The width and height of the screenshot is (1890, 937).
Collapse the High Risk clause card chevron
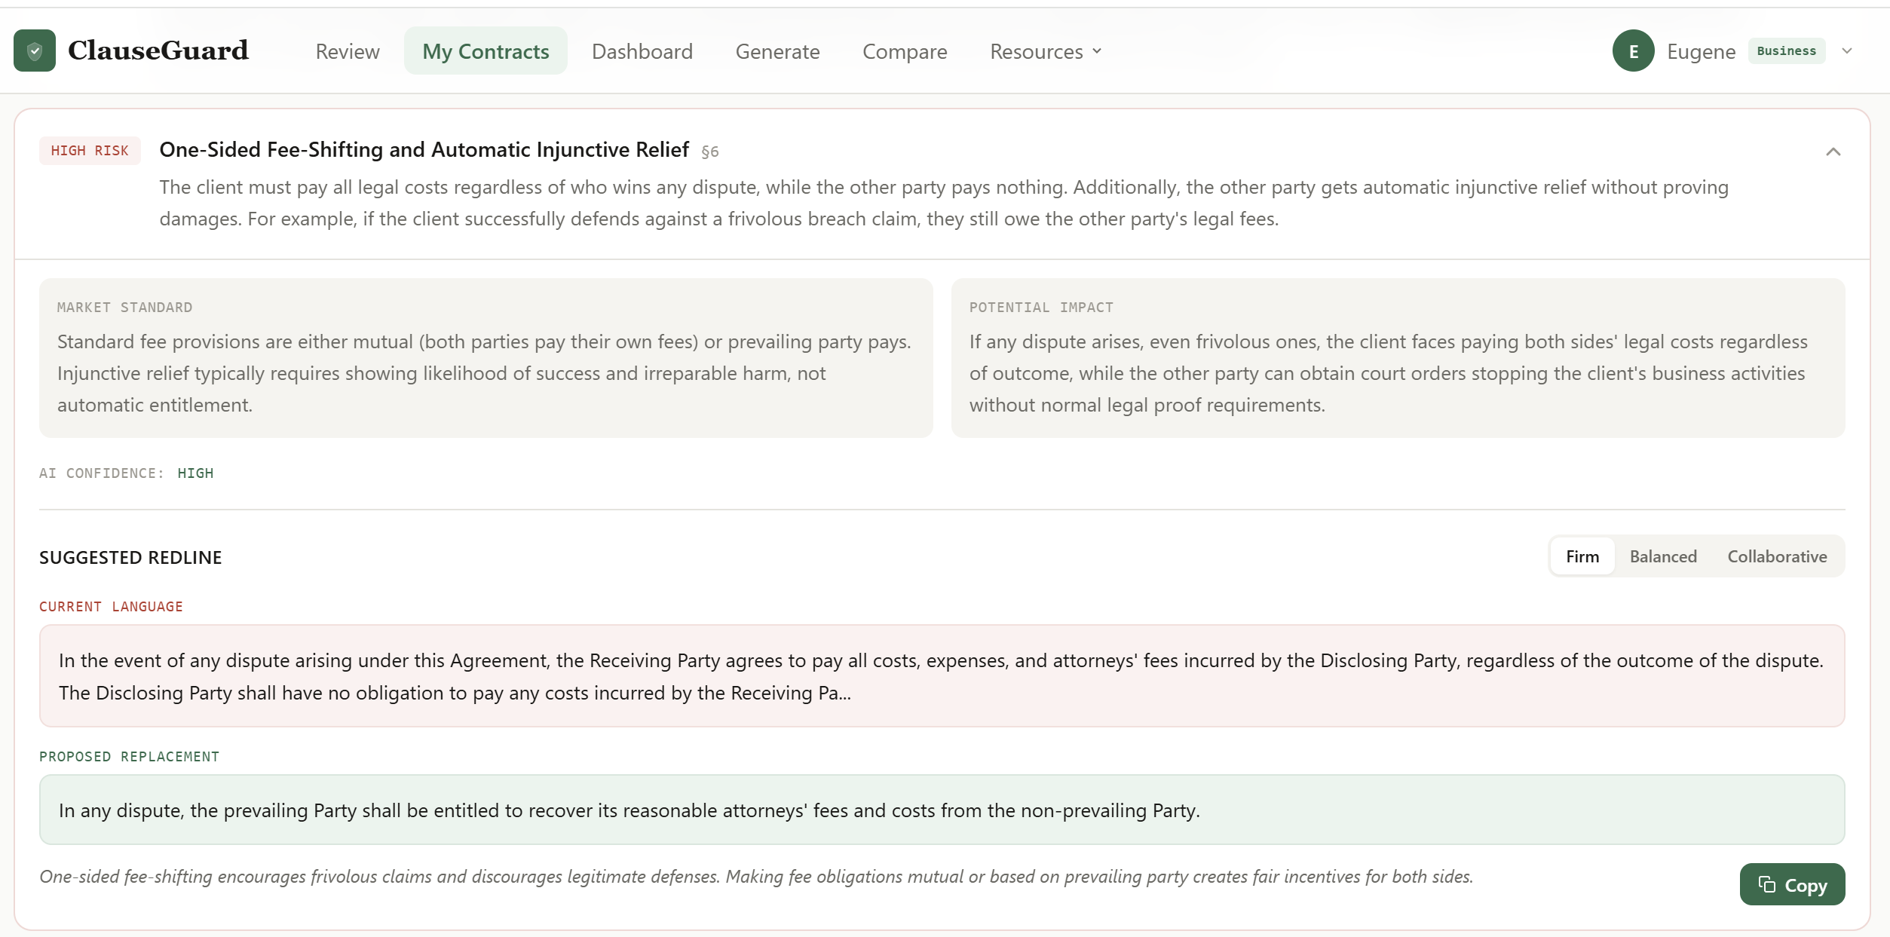tap(1833, 152)
